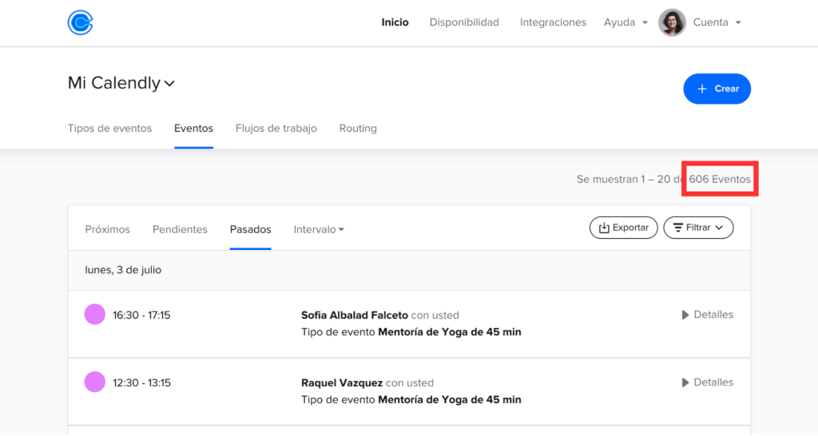
Task: Expand Detalles for Sofia Albalad Falceto
Action: [x=707, y=315]
